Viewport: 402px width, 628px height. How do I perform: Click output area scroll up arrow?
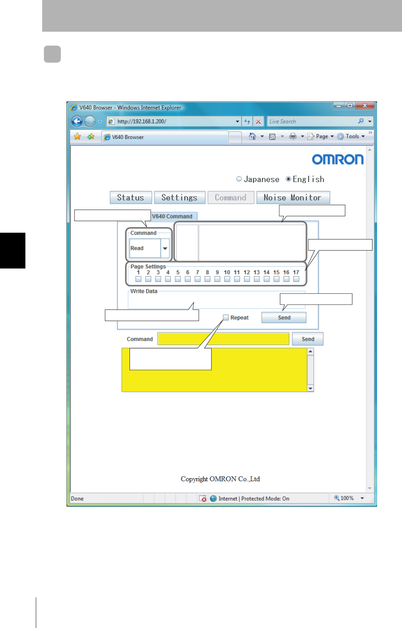(x=310, y=352)
